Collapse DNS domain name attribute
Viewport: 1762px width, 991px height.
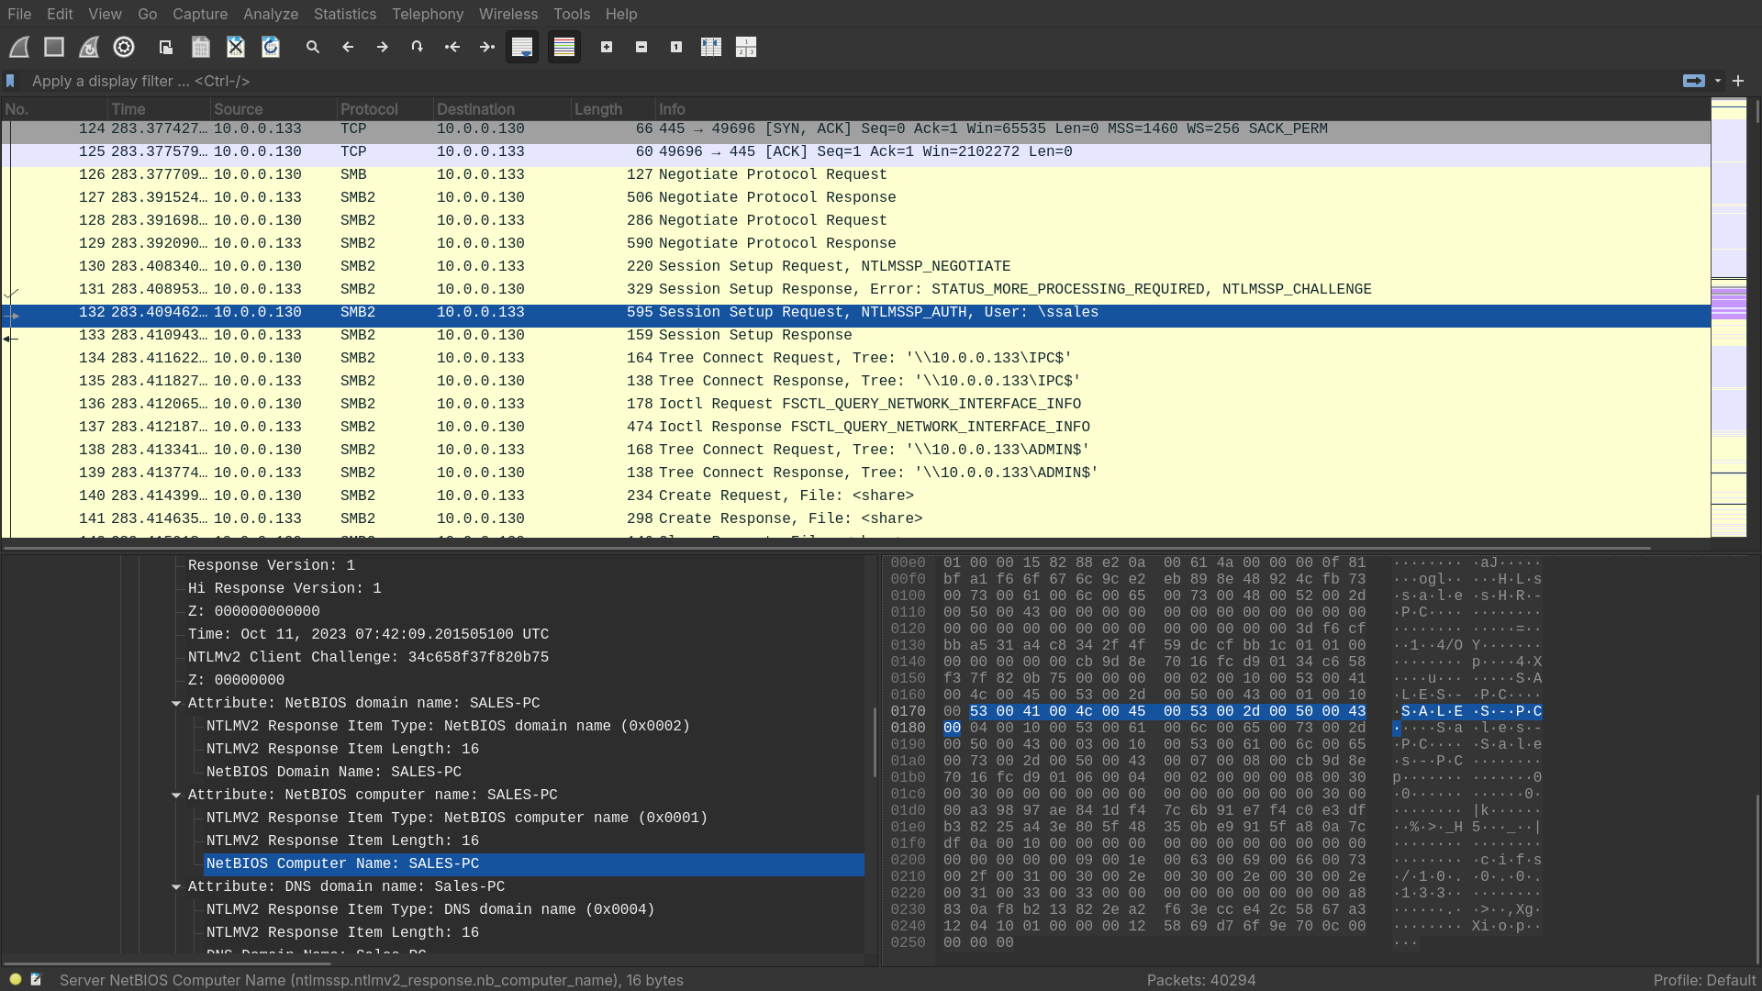pyautogui.click(x=176, y=887)
